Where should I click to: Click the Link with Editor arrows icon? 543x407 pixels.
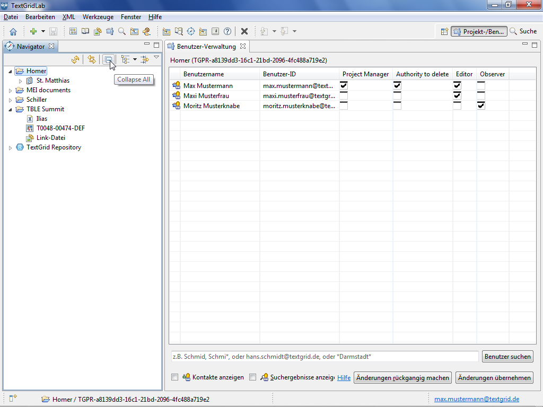(92, 60)
